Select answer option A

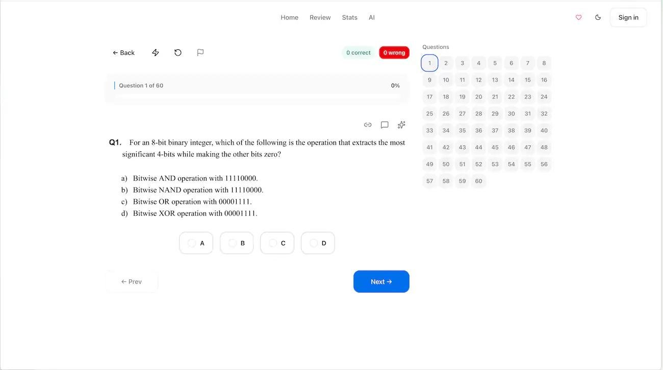point(196,243)
